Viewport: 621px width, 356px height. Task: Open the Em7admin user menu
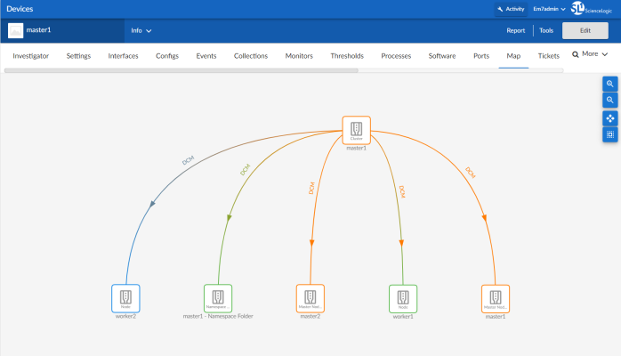click(549, 9)
